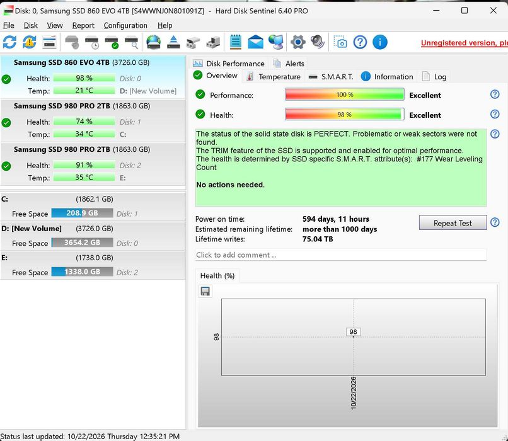Click the E: free space 1338.0 GB bar
This screenshot has height=441, width=508.
[x=83, y=272]
